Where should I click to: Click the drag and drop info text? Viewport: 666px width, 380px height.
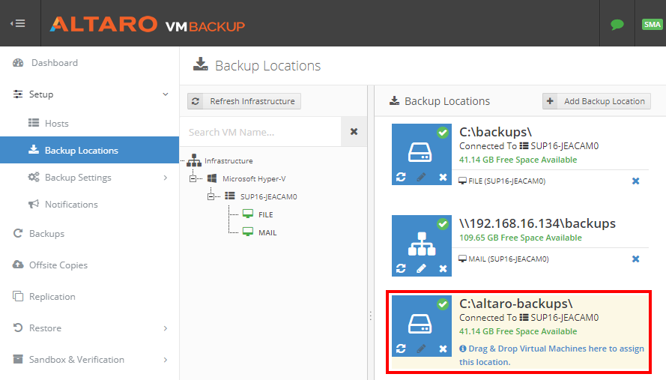click(551, 355)
